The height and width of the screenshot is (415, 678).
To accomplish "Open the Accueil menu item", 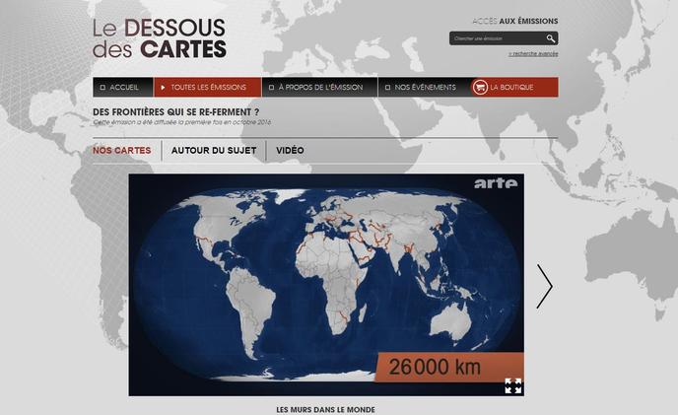I will pos(123,87).
